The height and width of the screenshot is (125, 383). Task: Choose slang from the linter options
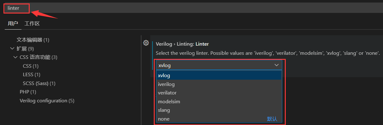(x=219, y=110)
